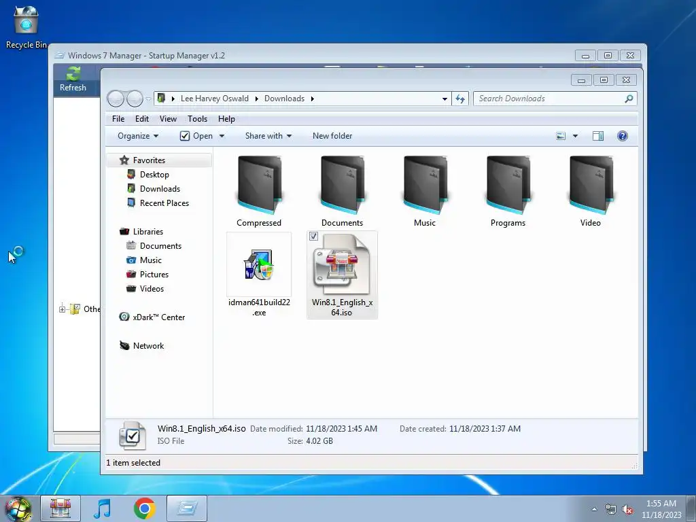Open the File menu
The image size is (696, 522).
[x=118, y=119]
